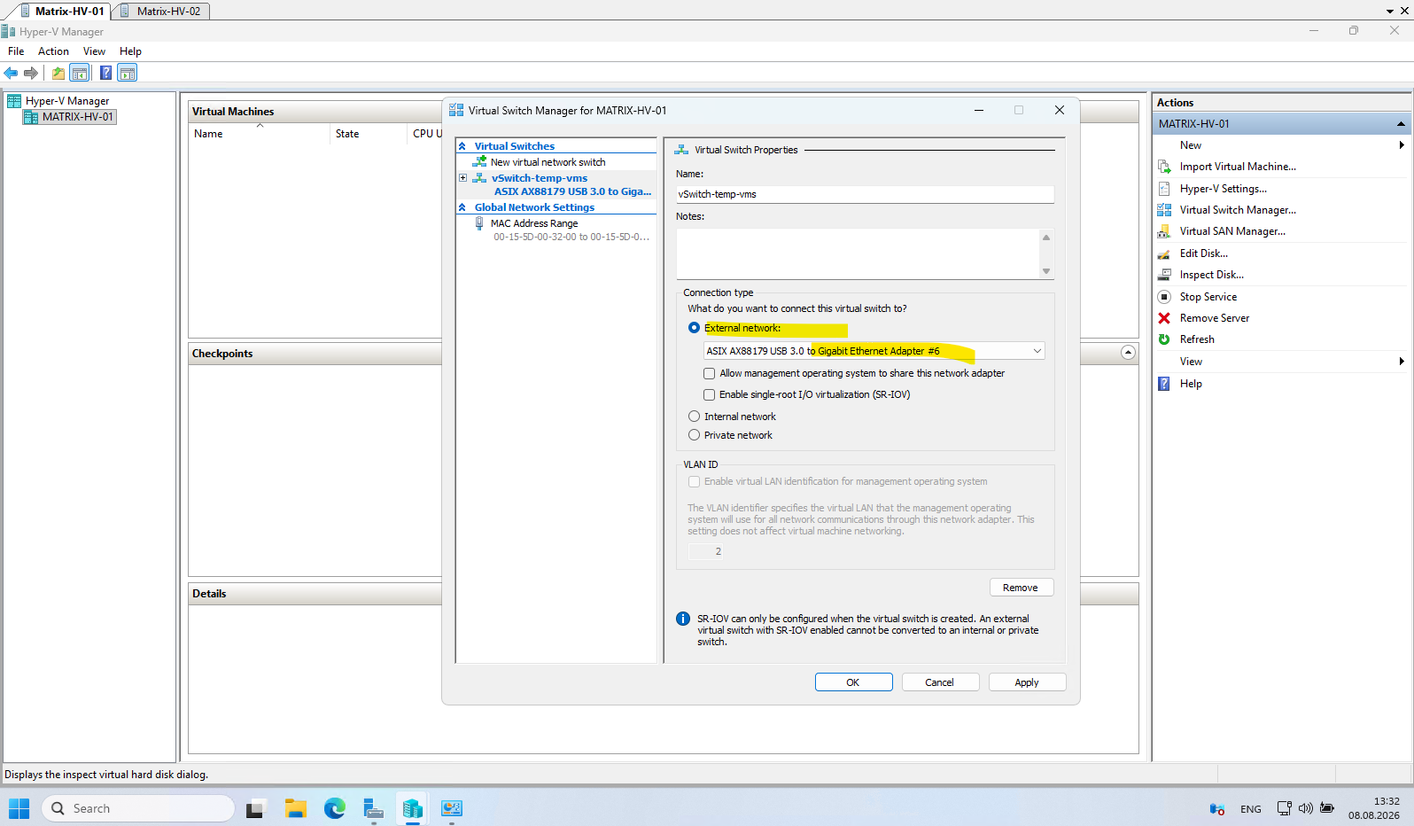Viewport: 1414px width, 826px height.
Task: Click the Notes scrollbar down arrow
Action: (x=1046, y=271)
